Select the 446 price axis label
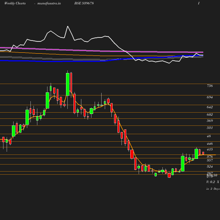Viewport: 220px width, 220px height. [x=210, y=143]
